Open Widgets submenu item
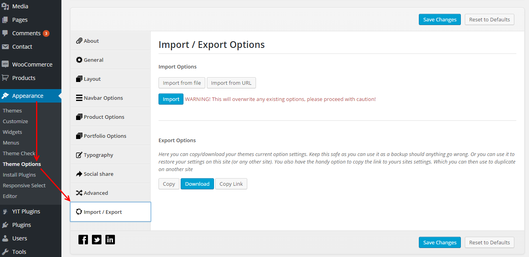This screenshot has height=257, width=529. pyautogui.click(x=12, y=132)
